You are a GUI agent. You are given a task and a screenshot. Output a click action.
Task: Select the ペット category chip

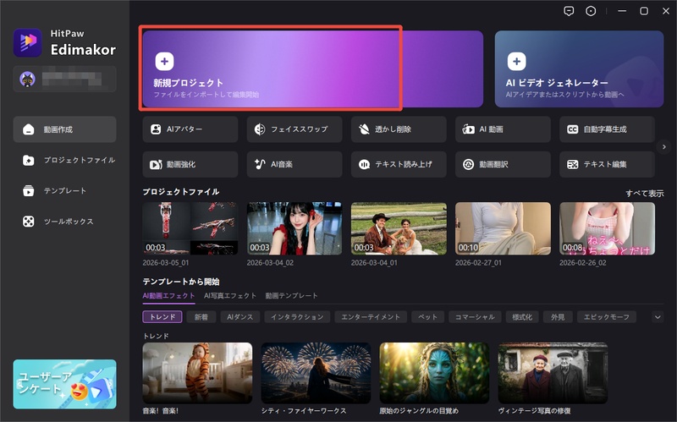pos(427,317)
